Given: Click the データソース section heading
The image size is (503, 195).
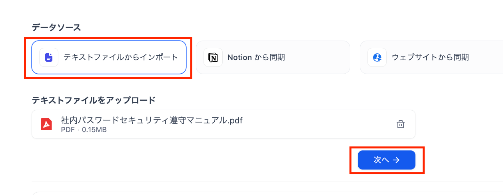Looking at the screenshot, I should (x=56, y=27).
